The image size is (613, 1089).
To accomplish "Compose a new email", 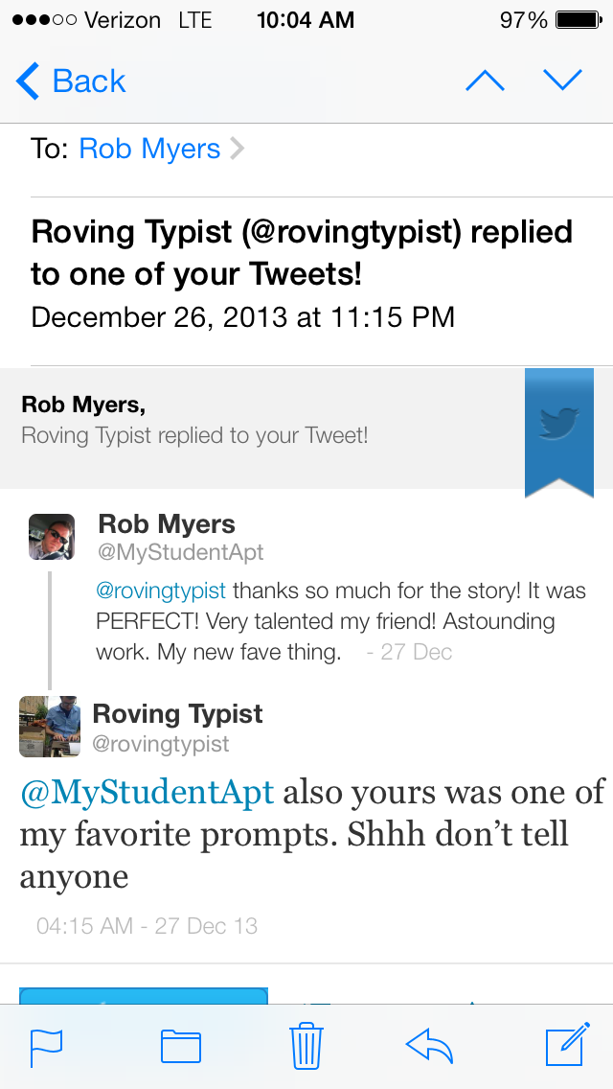I will pyautogui.click(x=566, y=1046).
